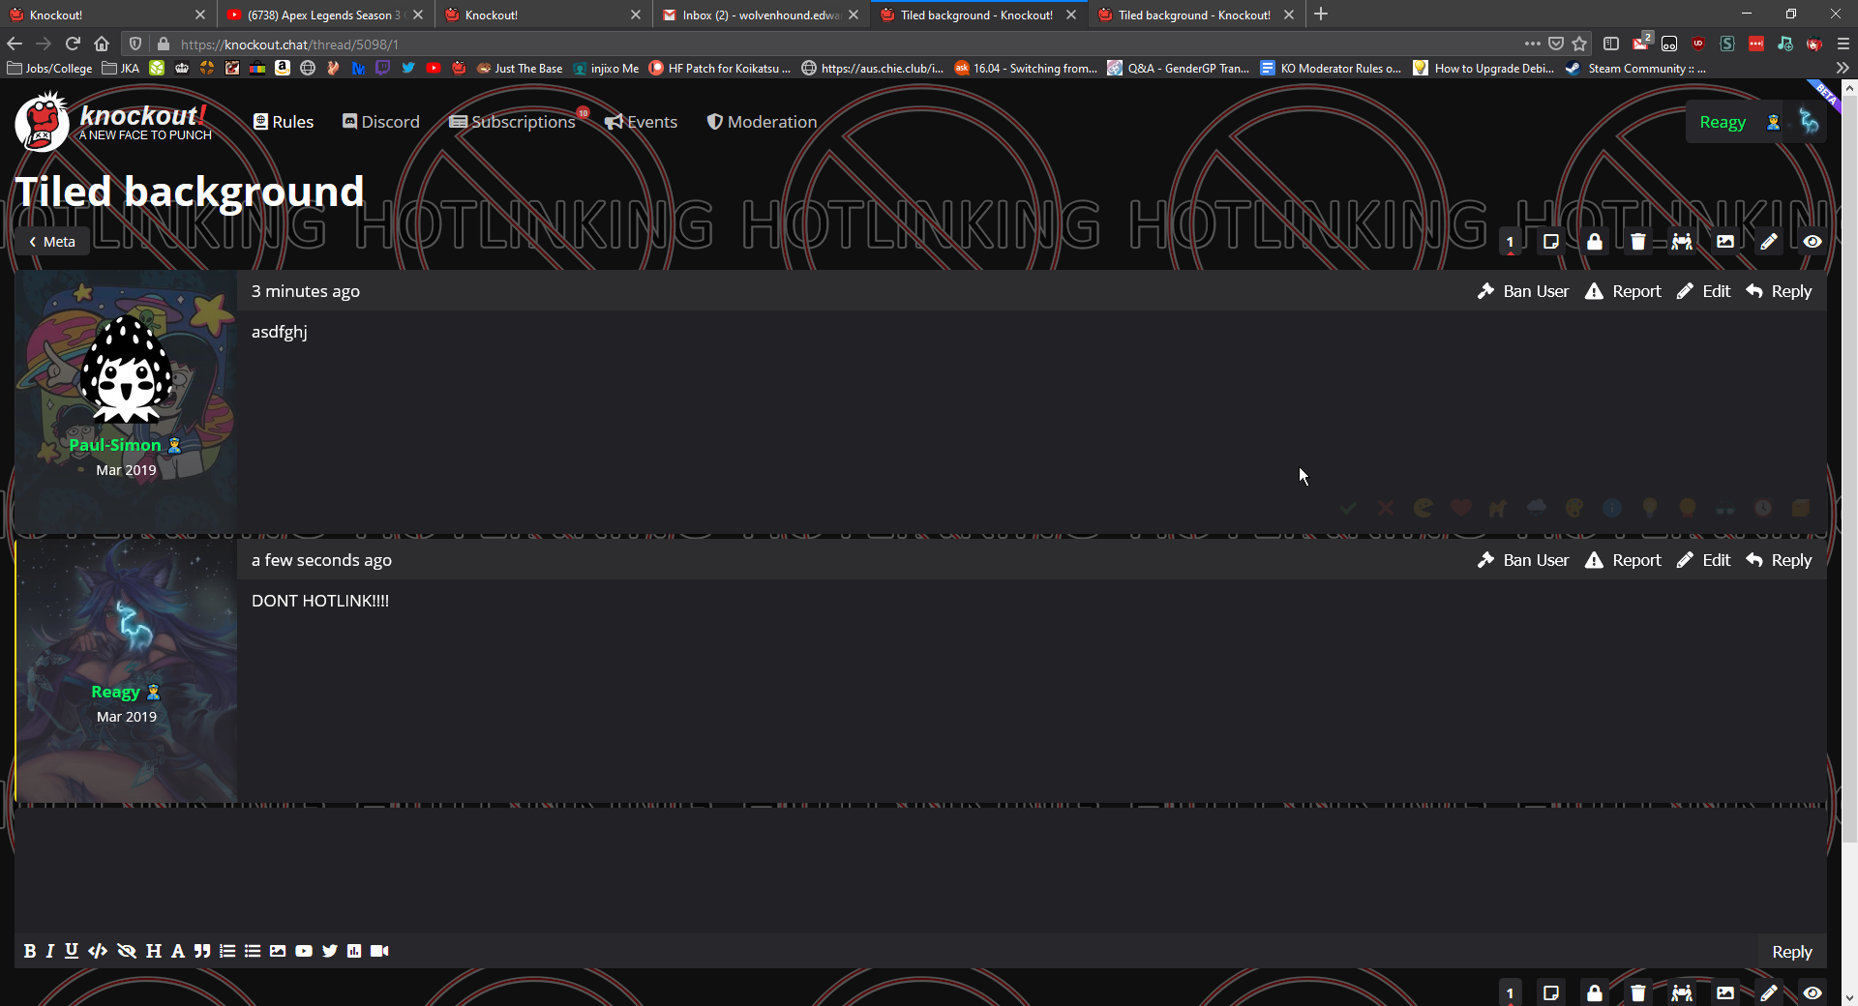
Task: Click Ban User on Reagy's post
Action: pos(1523,560)
